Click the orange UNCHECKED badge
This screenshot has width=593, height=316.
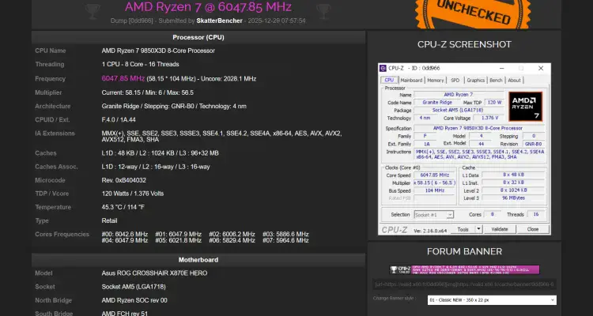click(473, 13)
